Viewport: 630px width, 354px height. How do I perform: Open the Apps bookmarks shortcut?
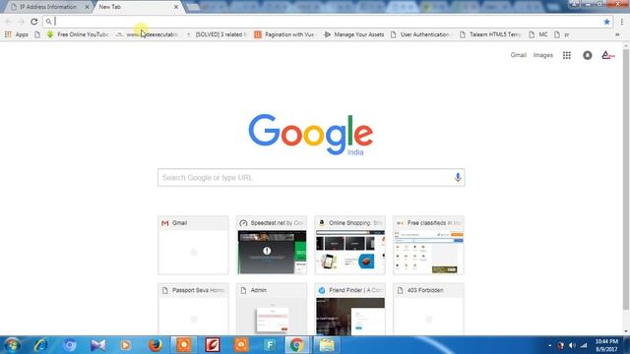coord(16,34)
